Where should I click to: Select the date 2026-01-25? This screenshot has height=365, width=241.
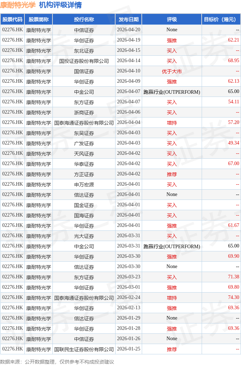[129, 349]
